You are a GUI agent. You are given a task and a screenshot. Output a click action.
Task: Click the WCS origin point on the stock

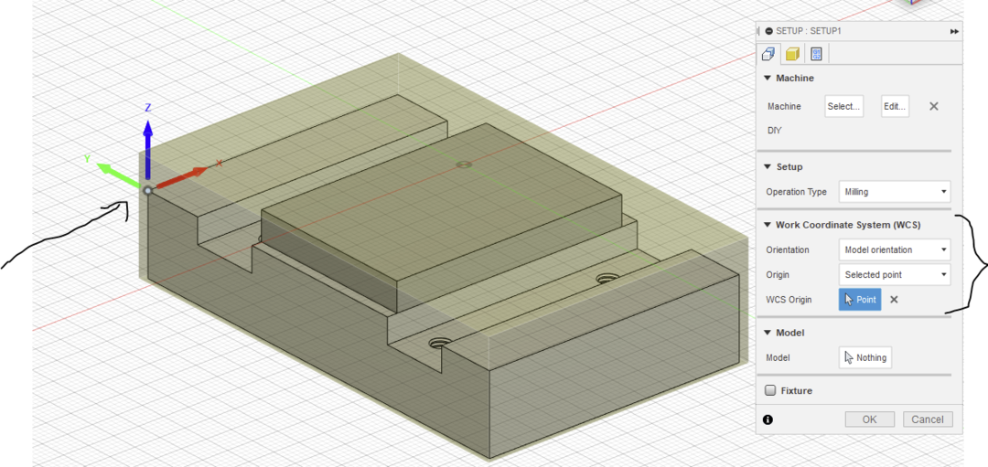(147, 190)
